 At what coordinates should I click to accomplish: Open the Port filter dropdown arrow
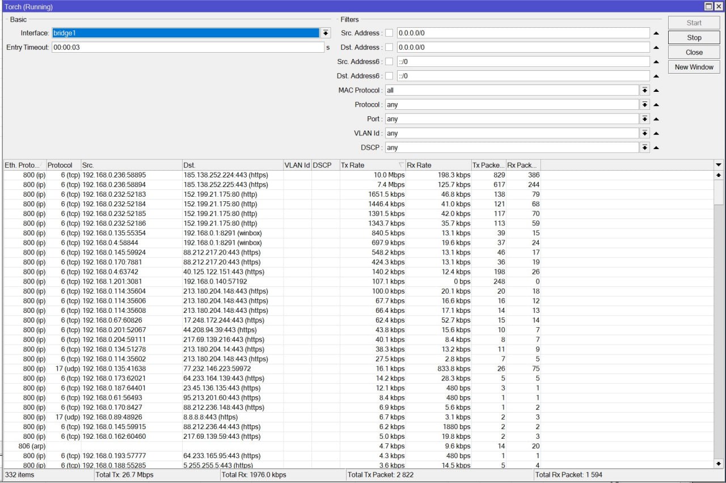point(645,119)
